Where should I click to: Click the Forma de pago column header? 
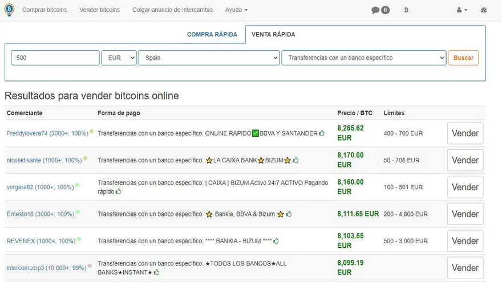(119, 113)
